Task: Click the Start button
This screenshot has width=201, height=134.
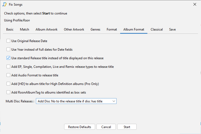Action: tap(127, 127)
